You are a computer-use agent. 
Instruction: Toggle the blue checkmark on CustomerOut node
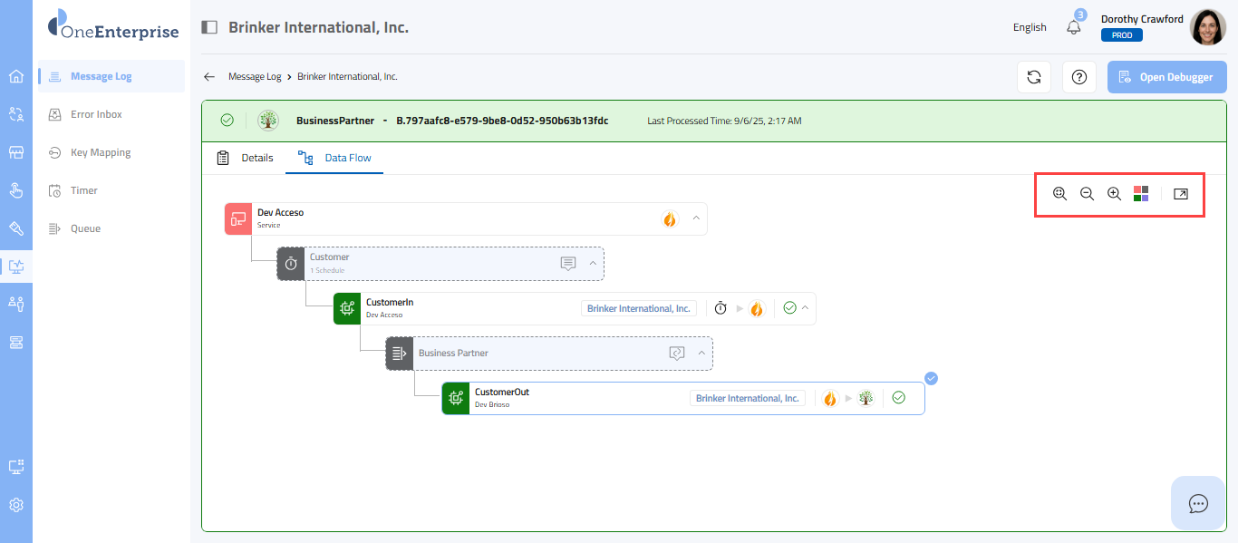pyautogui.click(x=932, y=378)
